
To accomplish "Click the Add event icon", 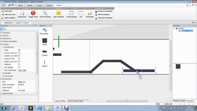I will point(2,11).
